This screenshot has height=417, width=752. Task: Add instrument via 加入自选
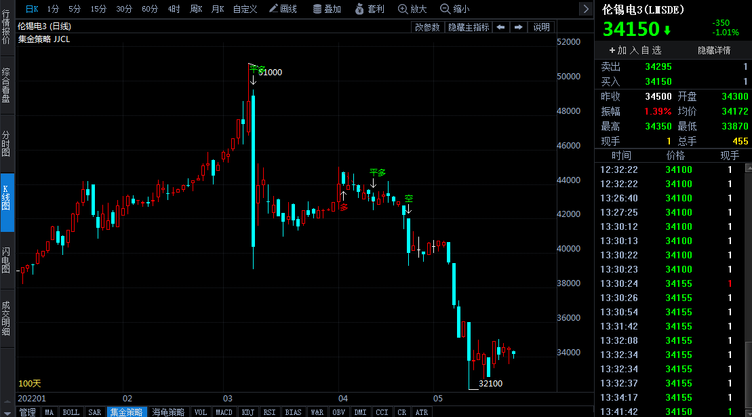(x=635, y=50)
